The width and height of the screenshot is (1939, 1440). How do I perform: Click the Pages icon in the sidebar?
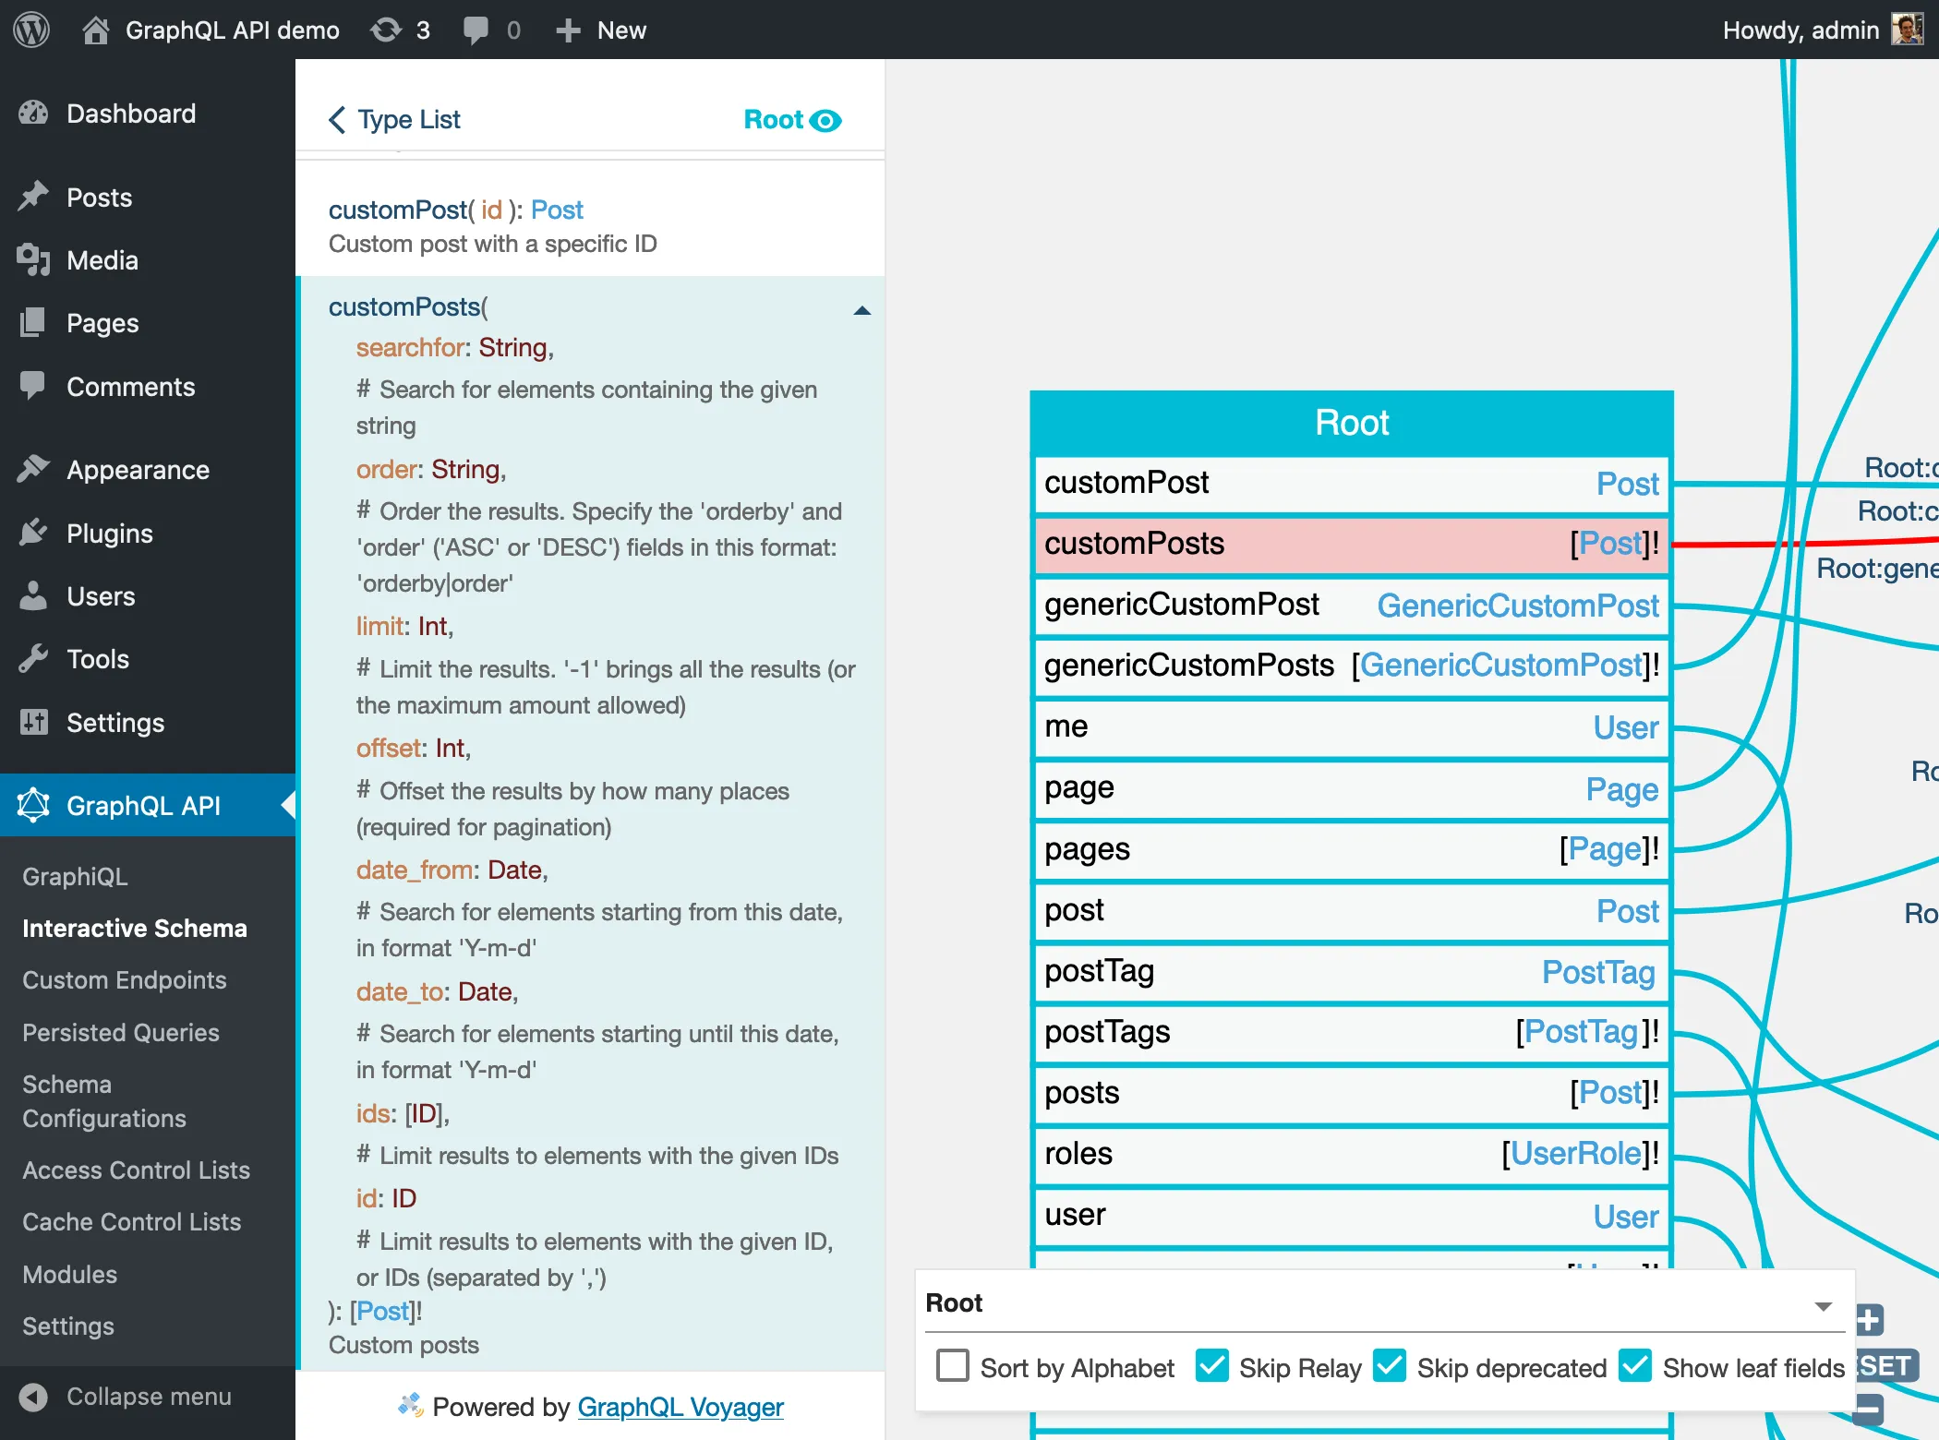click(x=33, y=323)
